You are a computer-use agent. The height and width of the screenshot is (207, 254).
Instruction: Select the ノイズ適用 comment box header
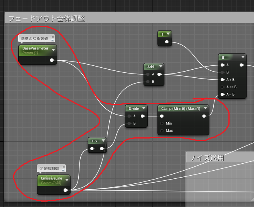point(220,157)
